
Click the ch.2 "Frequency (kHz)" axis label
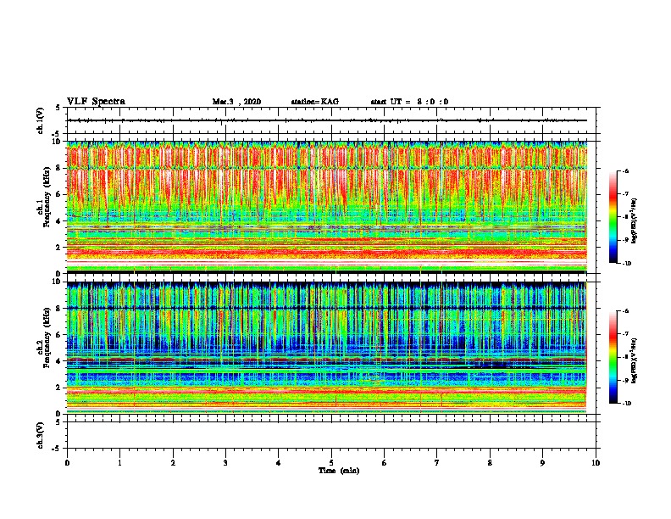(x=47, y=338)
